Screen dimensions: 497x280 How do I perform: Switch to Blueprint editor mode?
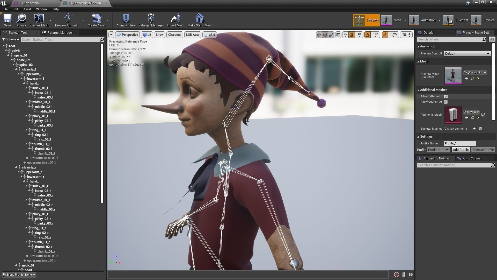(456, 20)
